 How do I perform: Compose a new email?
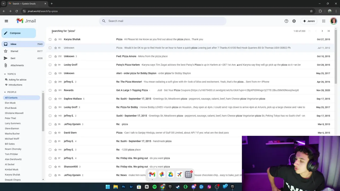(x=19, y=33)
